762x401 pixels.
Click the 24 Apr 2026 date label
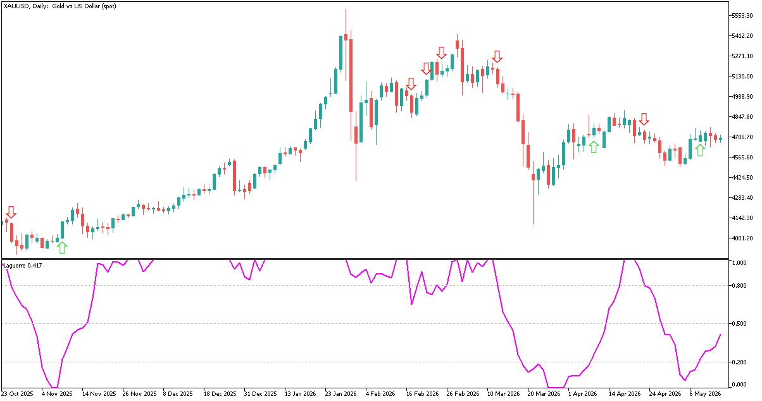pos(666,393)
